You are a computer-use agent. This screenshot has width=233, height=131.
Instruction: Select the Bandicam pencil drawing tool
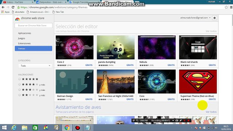coord(181,120)
